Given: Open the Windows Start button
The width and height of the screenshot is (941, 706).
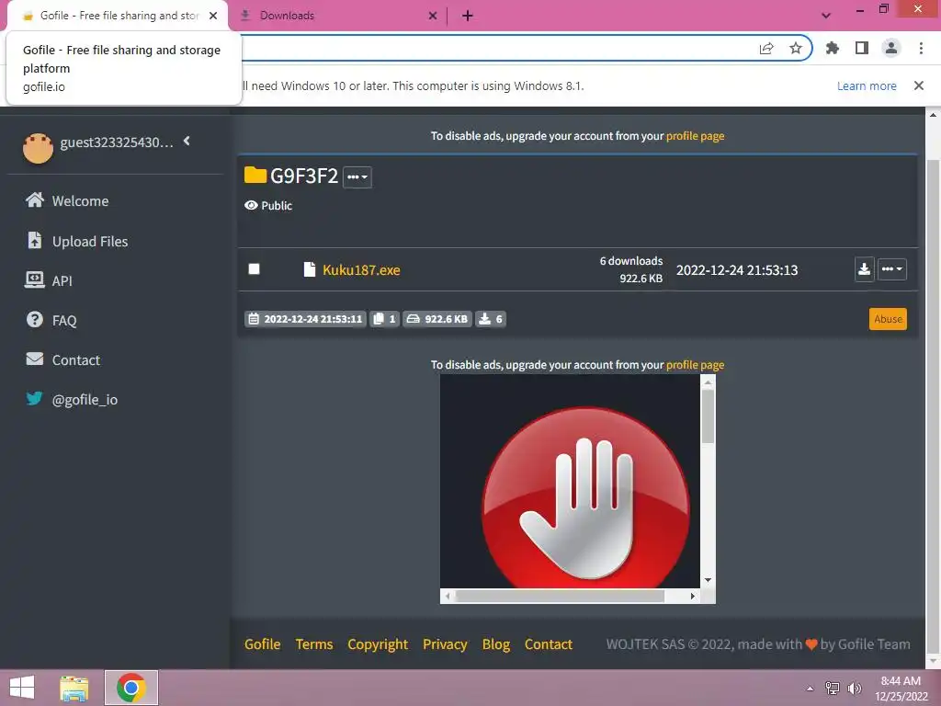Looking at the screenshot, I should click(x=22, y=688).
